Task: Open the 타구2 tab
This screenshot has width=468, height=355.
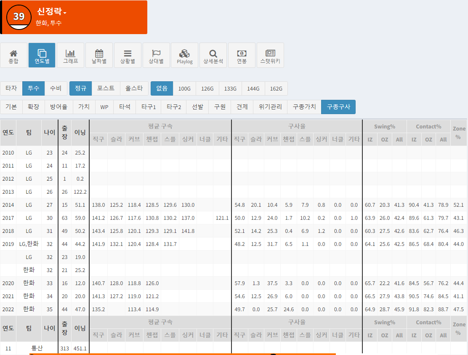Action: [174, 107]
